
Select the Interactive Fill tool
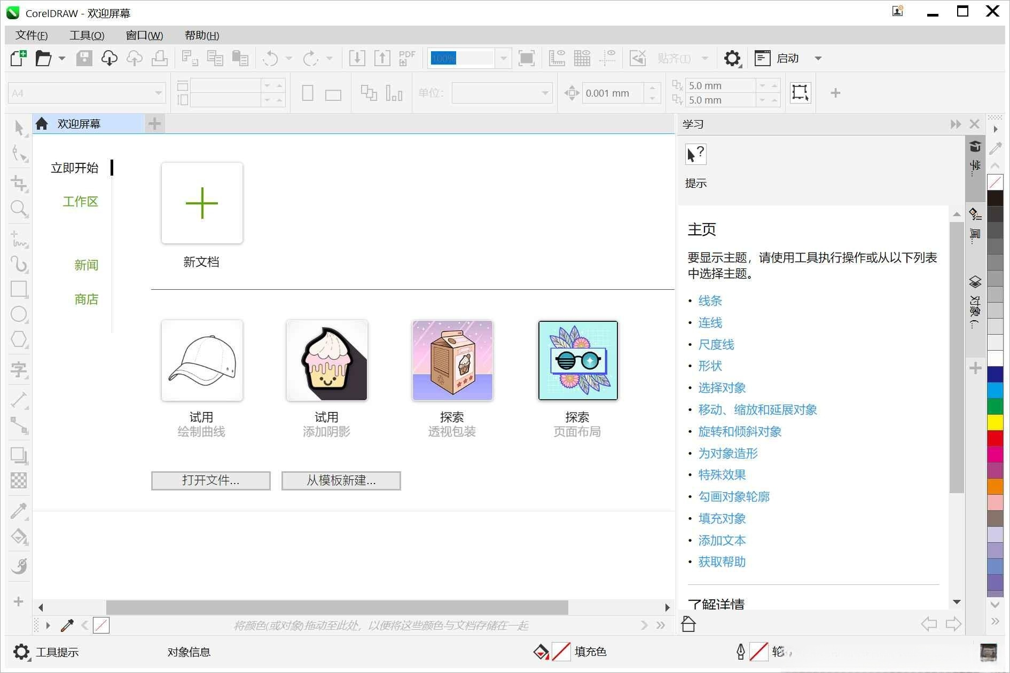[x=19, y=536]
